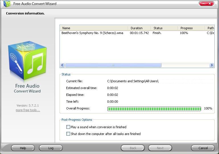Click the current file path C:\Documents and Settings\All Users\
The height and width of the screenshot is (154, 219).
pyautogui.click(x=133, y=81)
